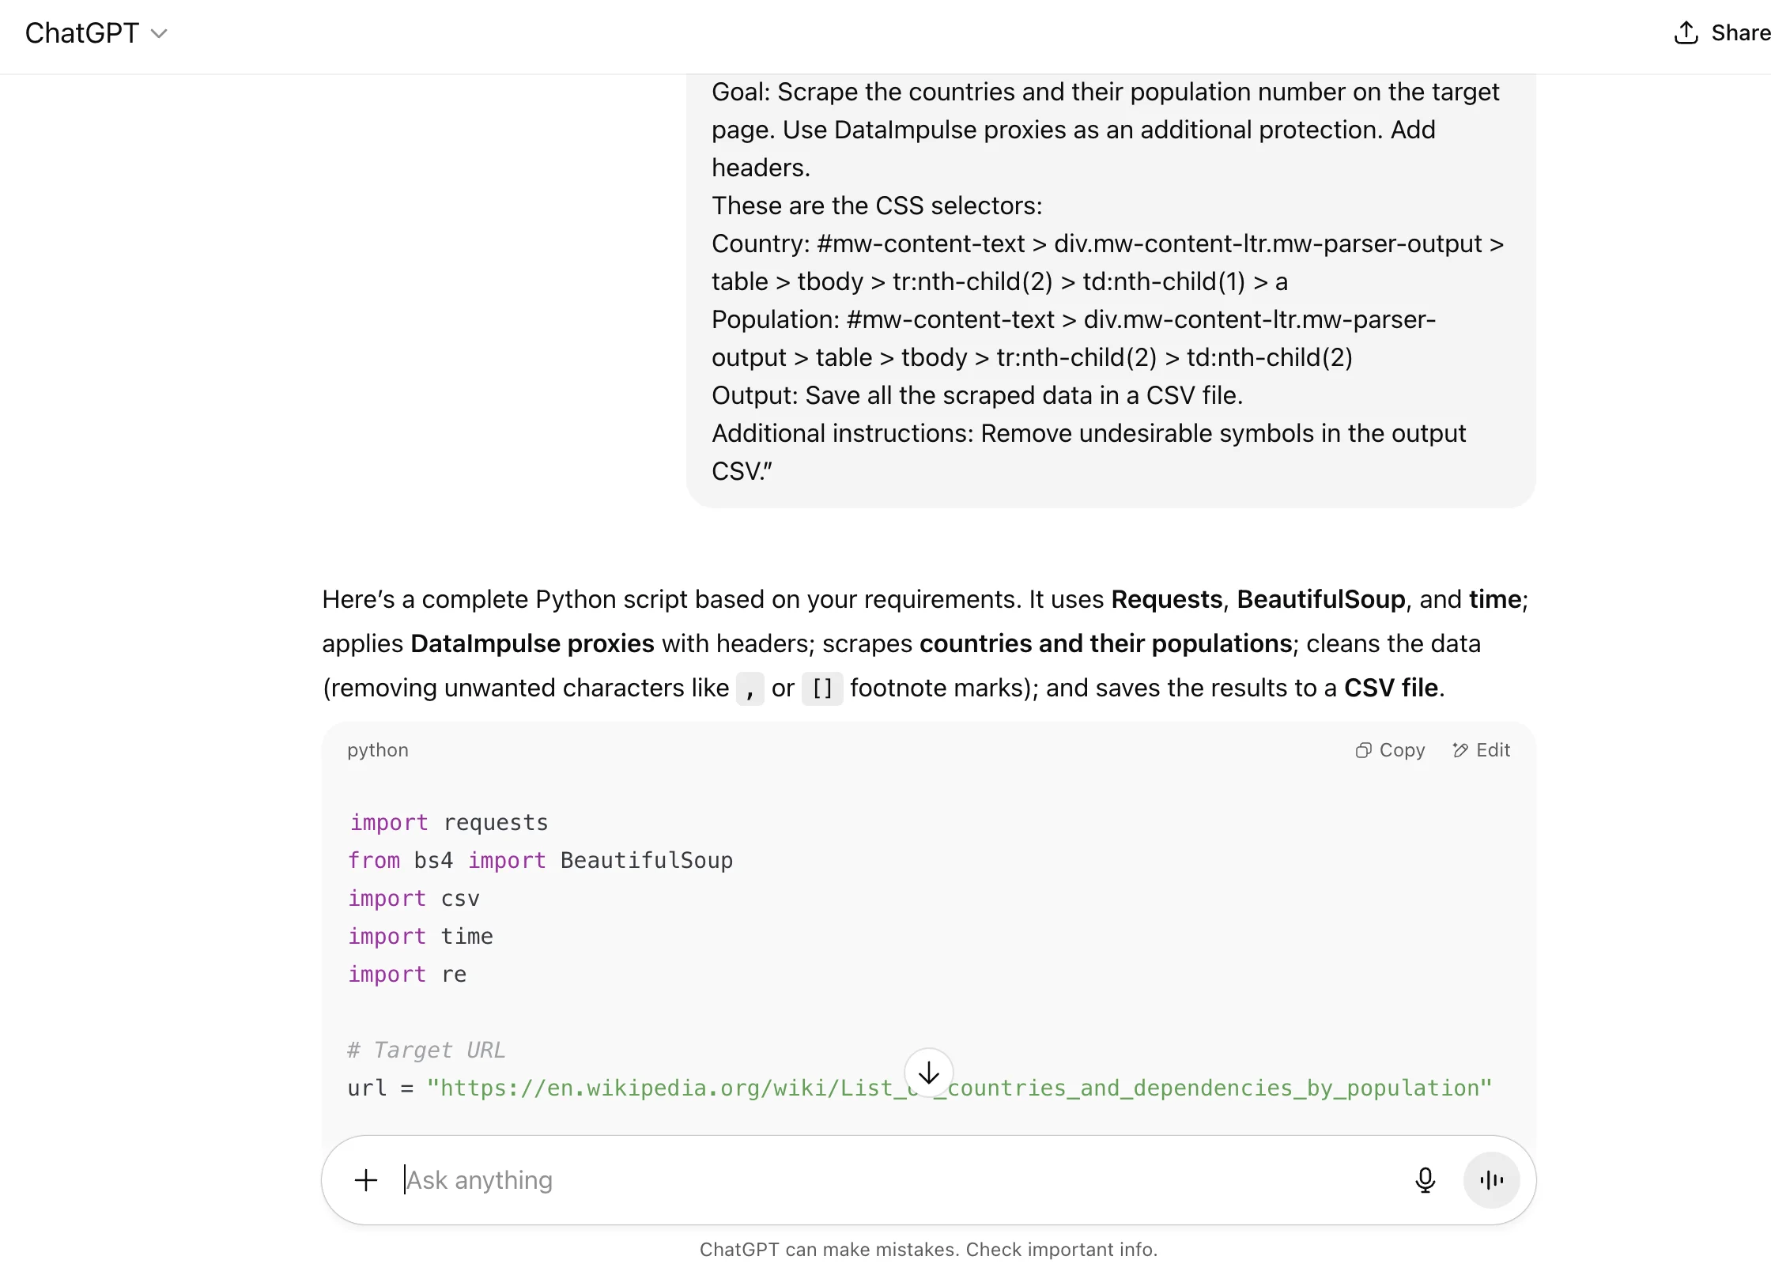Click 'import requests' code line
1771x1275 pixels.
(x=448, y=823)
